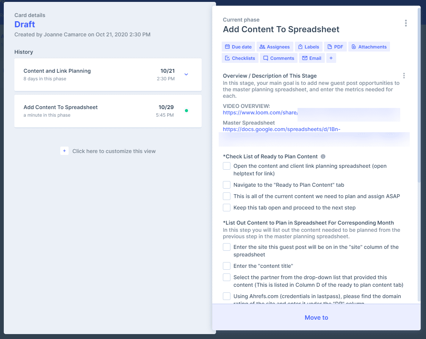Check 'Enter the site this guest post will be on'
This screenshot has height=339, width=426.
227,247
